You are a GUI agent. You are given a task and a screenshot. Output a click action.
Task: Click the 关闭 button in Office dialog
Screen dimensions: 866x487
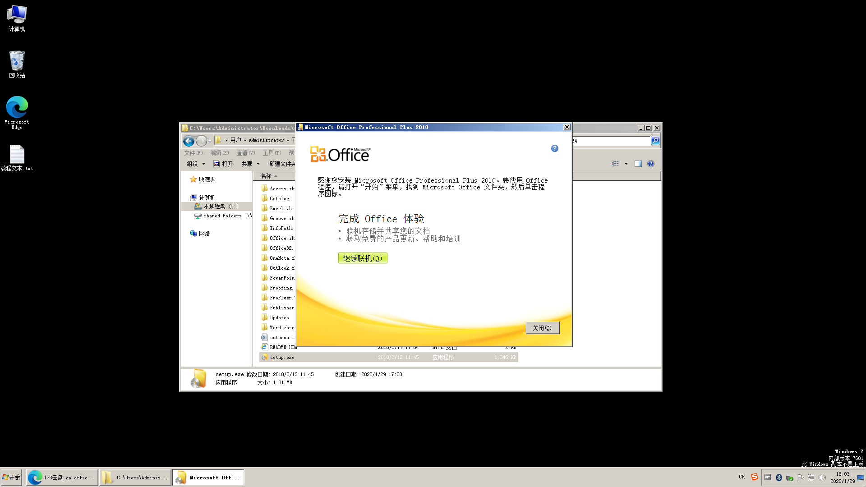coord(542,328)
